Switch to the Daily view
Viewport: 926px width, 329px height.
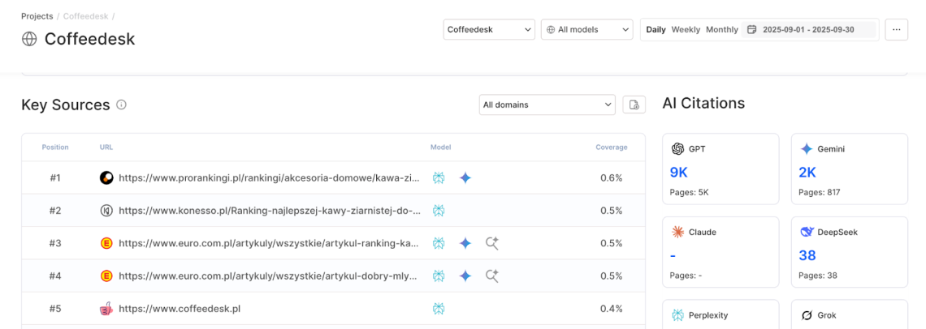[x=656, y=29]
